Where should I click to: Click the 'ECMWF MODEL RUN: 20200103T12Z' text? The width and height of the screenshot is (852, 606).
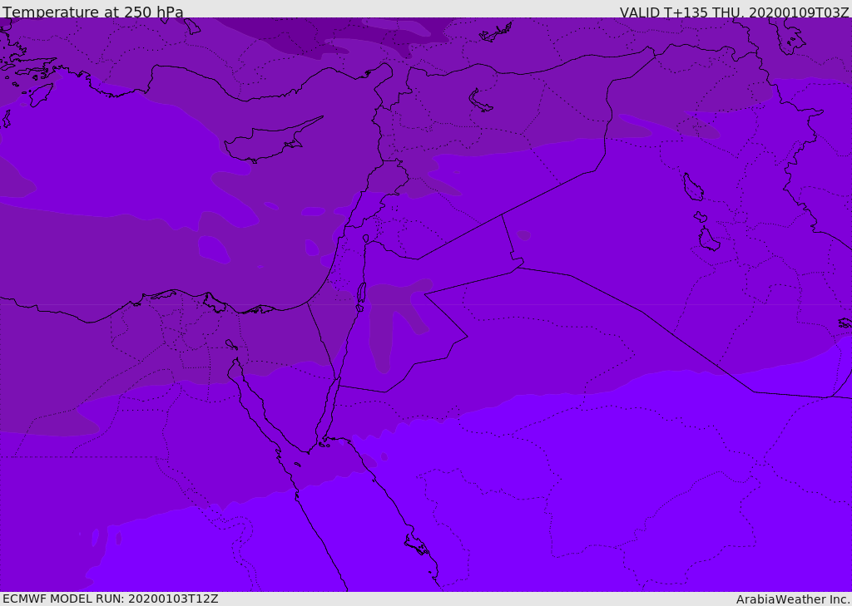pos(111,599)
